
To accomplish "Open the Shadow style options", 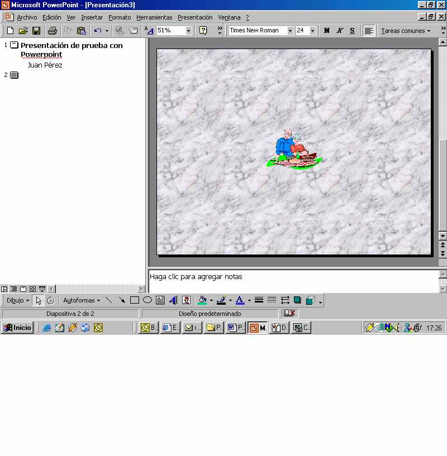I will 298,300.
